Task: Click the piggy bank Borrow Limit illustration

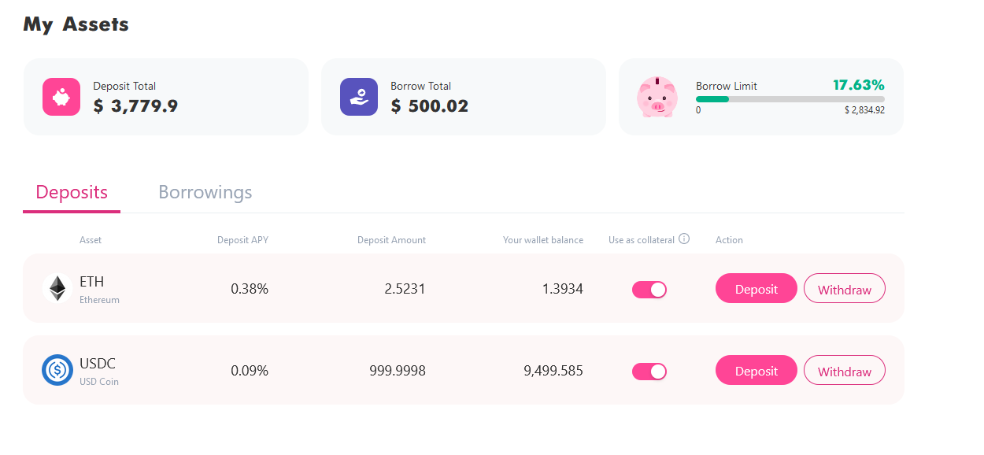Action: pos(657,97)
